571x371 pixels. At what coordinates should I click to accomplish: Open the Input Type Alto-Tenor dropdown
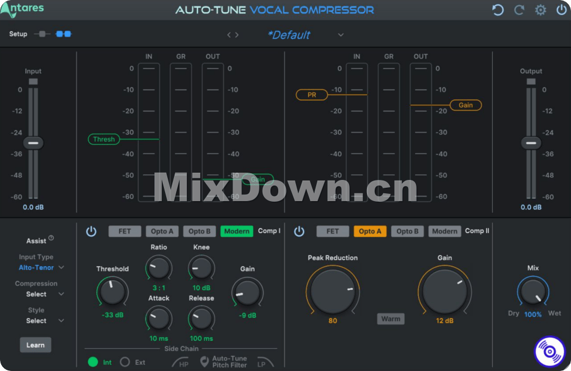pyautogui.click(x=41, y=267)
